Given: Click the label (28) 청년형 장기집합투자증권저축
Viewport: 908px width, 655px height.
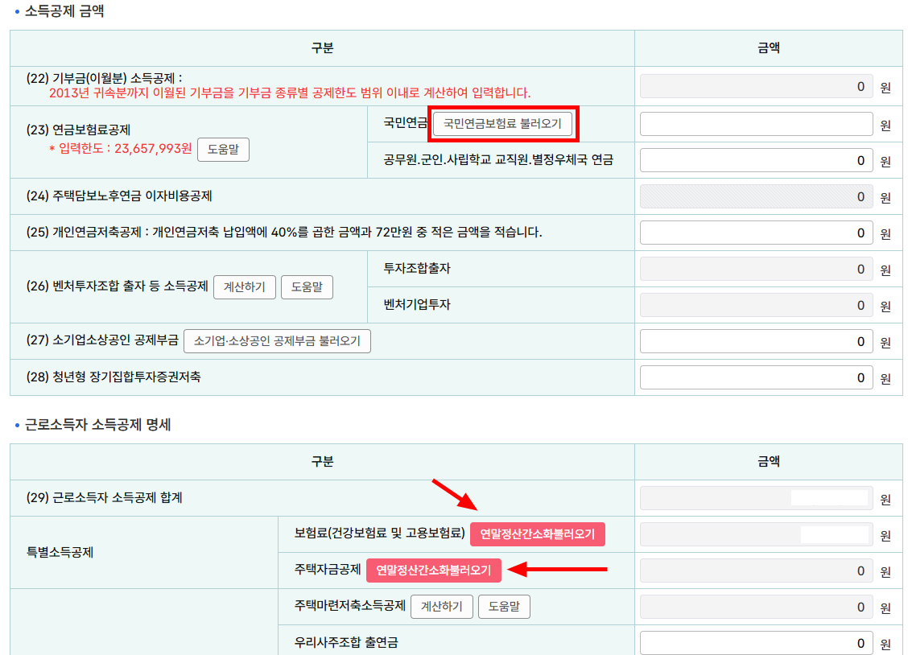Looking at the screenshot, I should [113, 377].
